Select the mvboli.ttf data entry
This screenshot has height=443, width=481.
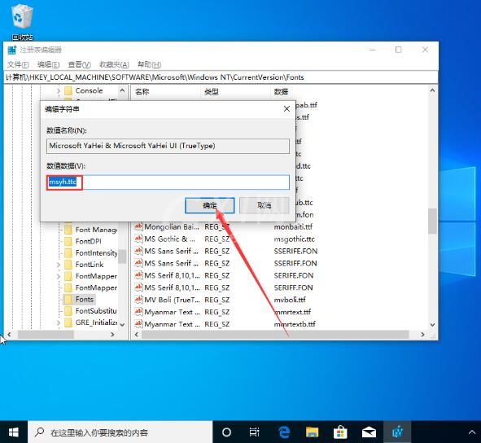click(x=290, y=300)
